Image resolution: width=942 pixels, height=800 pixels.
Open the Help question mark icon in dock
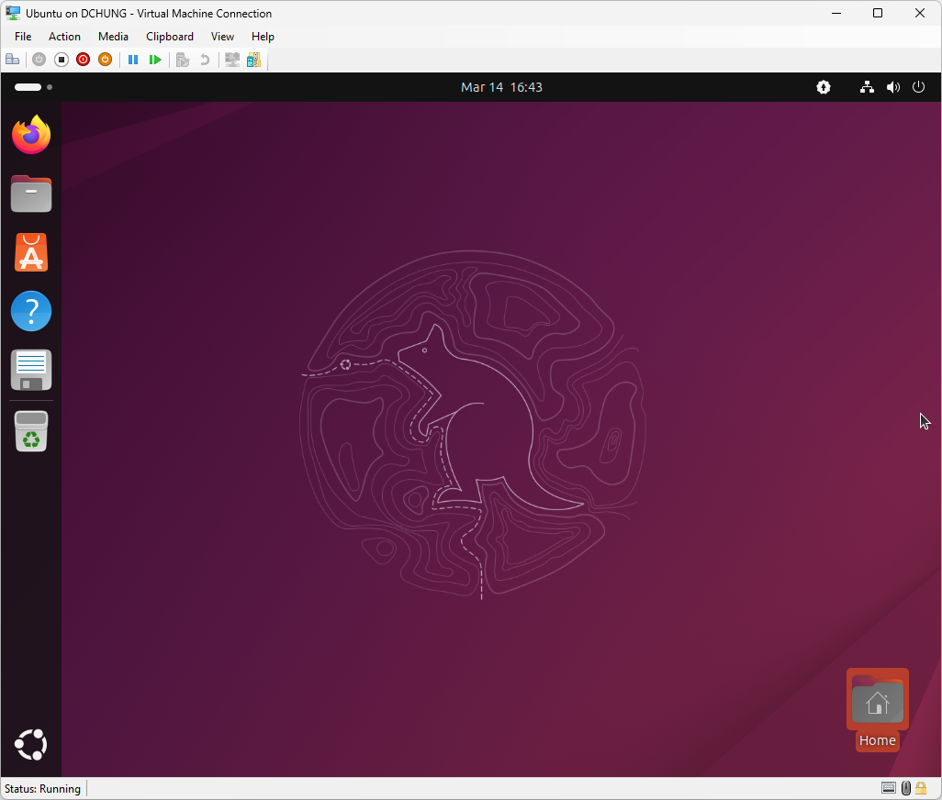pos(31,311)
